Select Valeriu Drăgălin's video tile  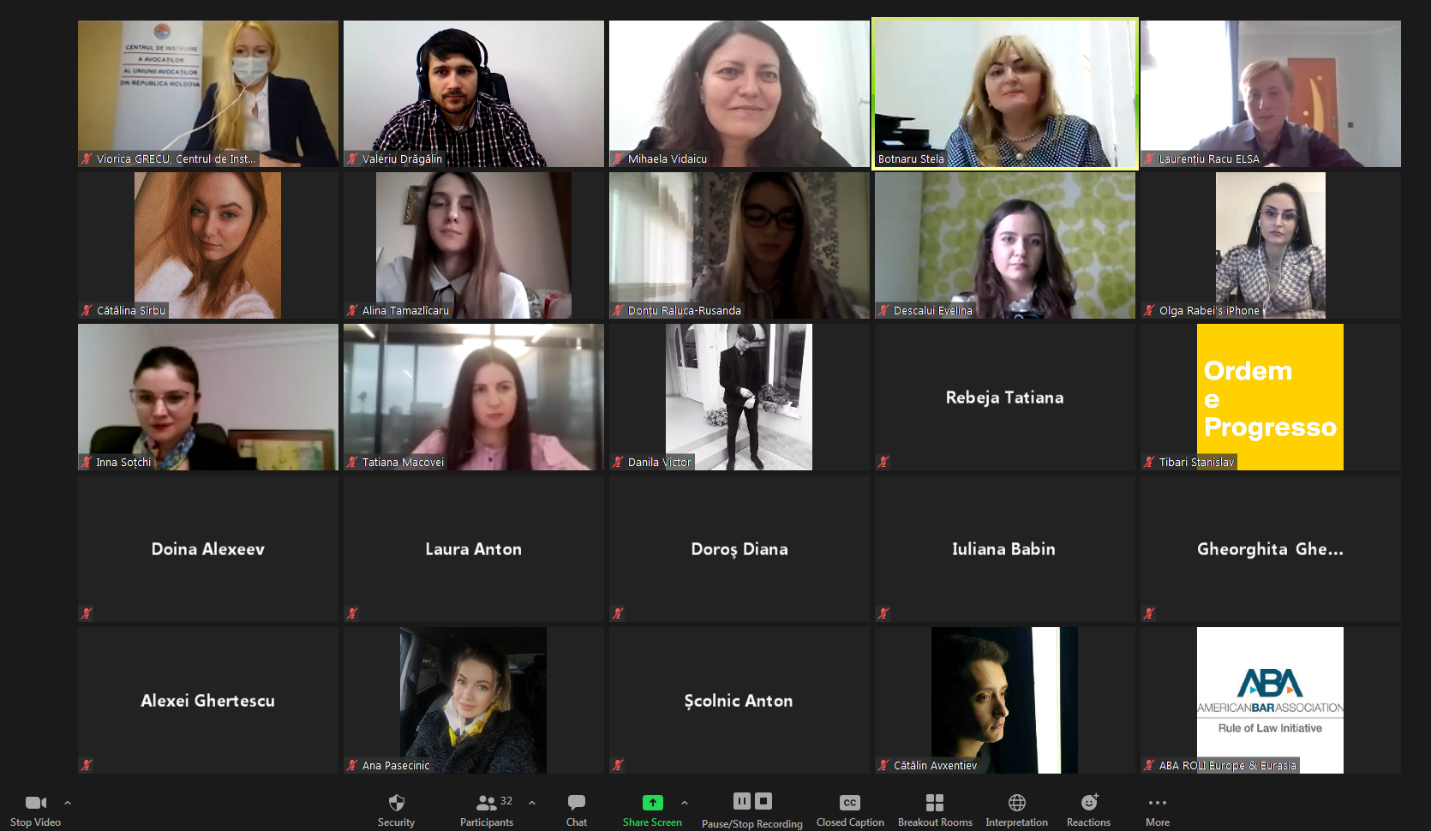coord(474,93)
